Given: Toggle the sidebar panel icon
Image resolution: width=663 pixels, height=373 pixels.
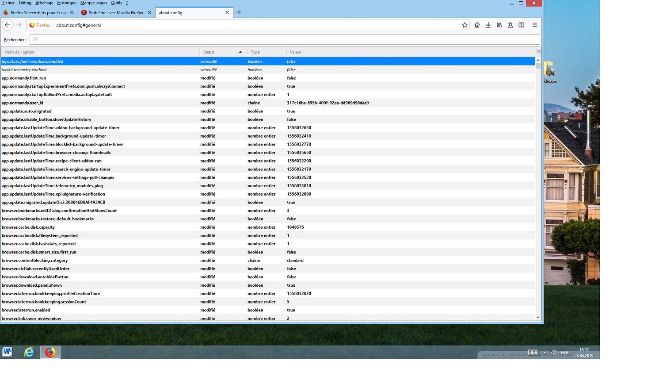Looking at the screenshot, I should point(522,25).
